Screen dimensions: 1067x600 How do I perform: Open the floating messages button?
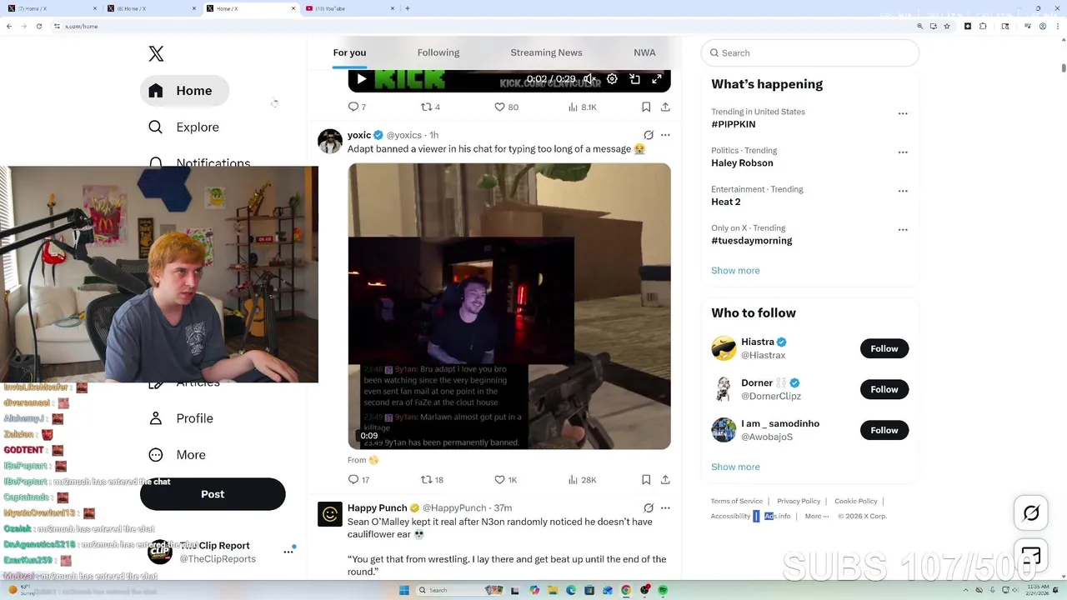click(x=1031, y=555)
